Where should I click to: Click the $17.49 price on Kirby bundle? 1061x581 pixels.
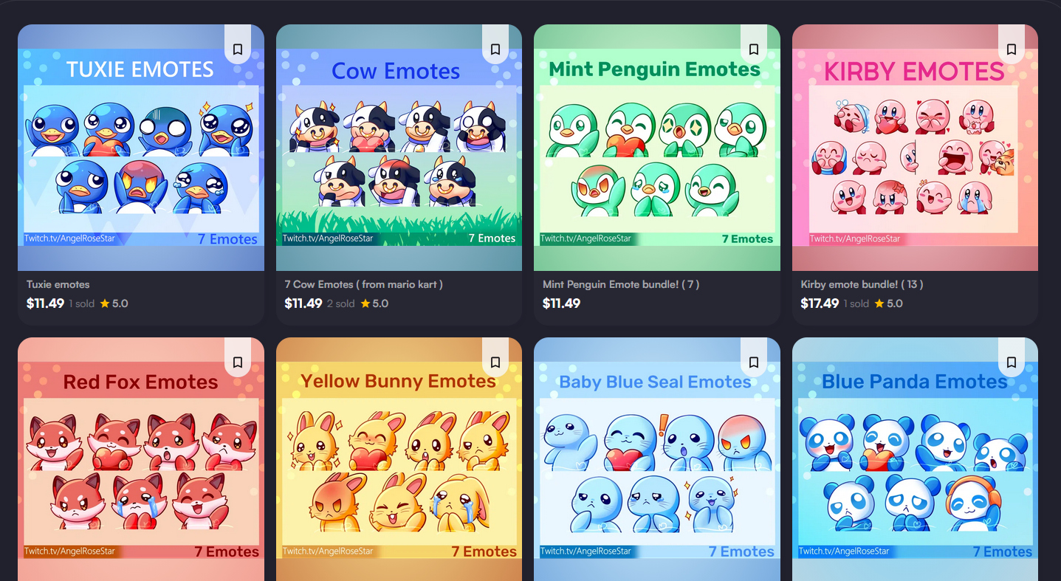pyautogui.click(x=820, y=303)
